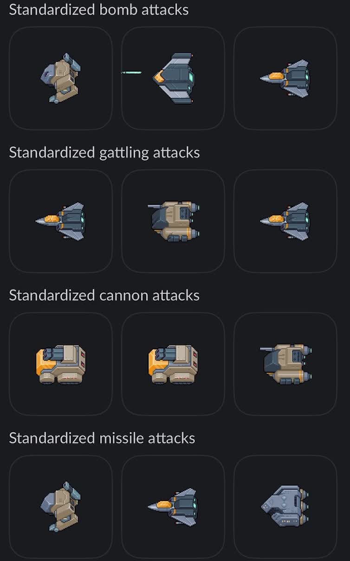The image size is (350, 561).
Task: Pick the mech walker under missile attacks
Action: click(x=61, y=507)
